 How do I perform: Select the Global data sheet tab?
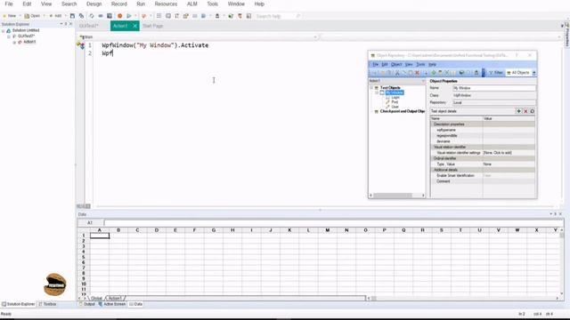click(x=96, y=299)
